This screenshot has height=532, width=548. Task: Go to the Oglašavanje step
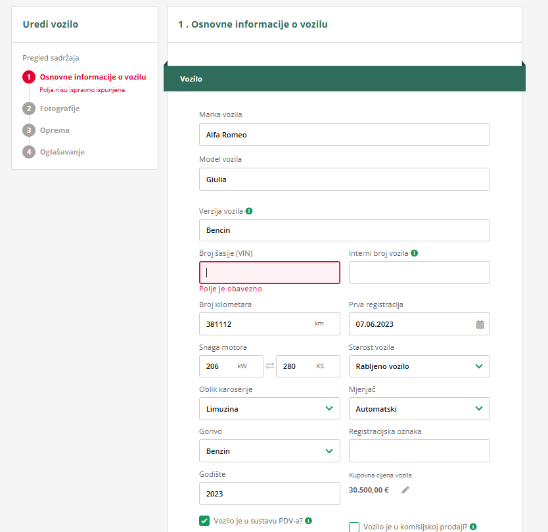click(x=62, y=152)
